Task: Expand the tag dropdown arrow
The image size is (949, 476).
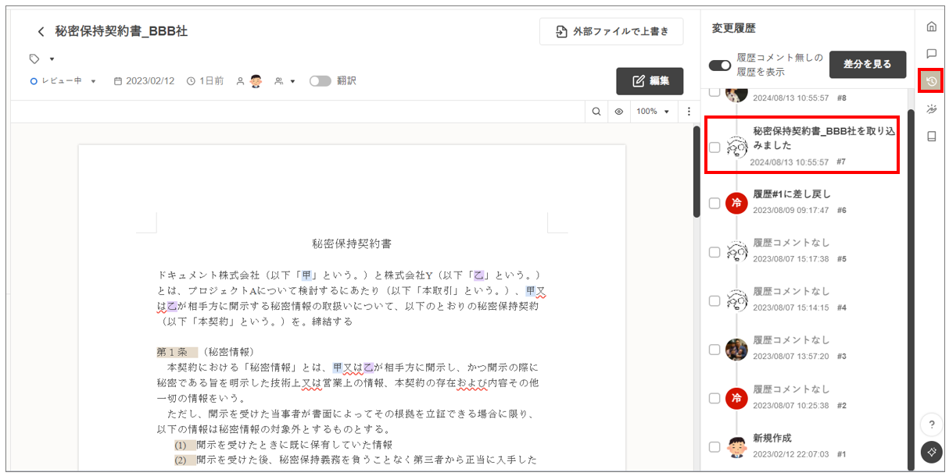Action: 52,59
